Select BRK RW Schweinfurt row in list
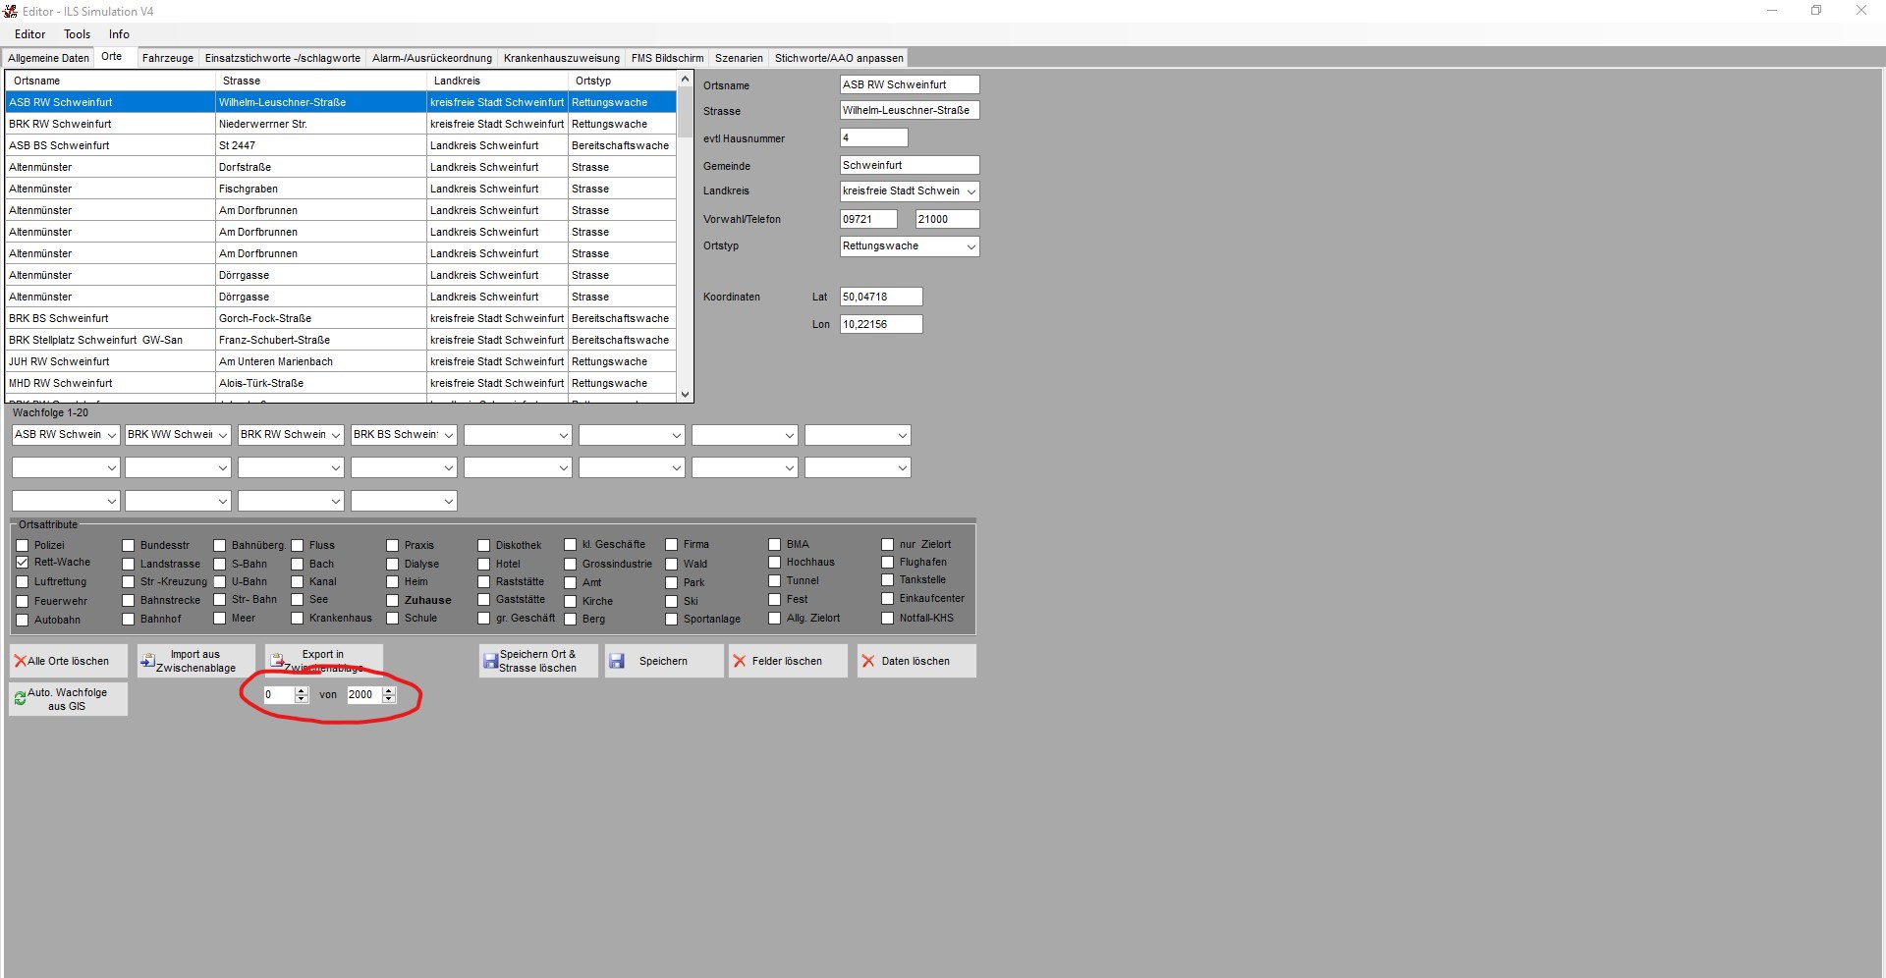This screenshot has height=978, width=1886. [60, 124]
